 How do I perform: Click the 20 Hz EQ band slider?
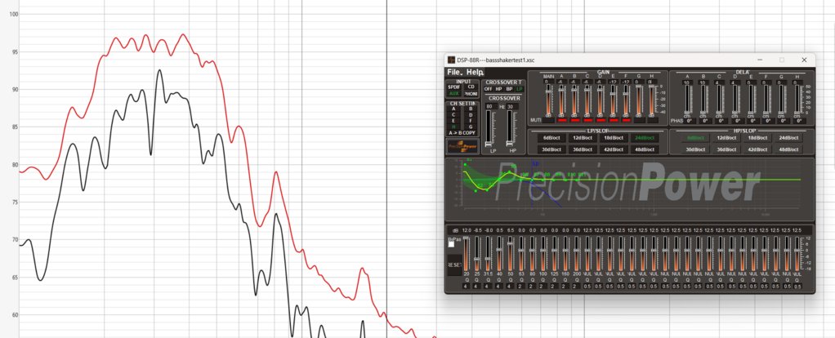tap(466, 253)
